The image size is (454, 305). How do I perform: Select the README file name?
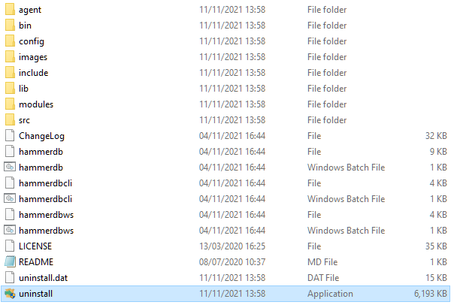tap(36, 262)
